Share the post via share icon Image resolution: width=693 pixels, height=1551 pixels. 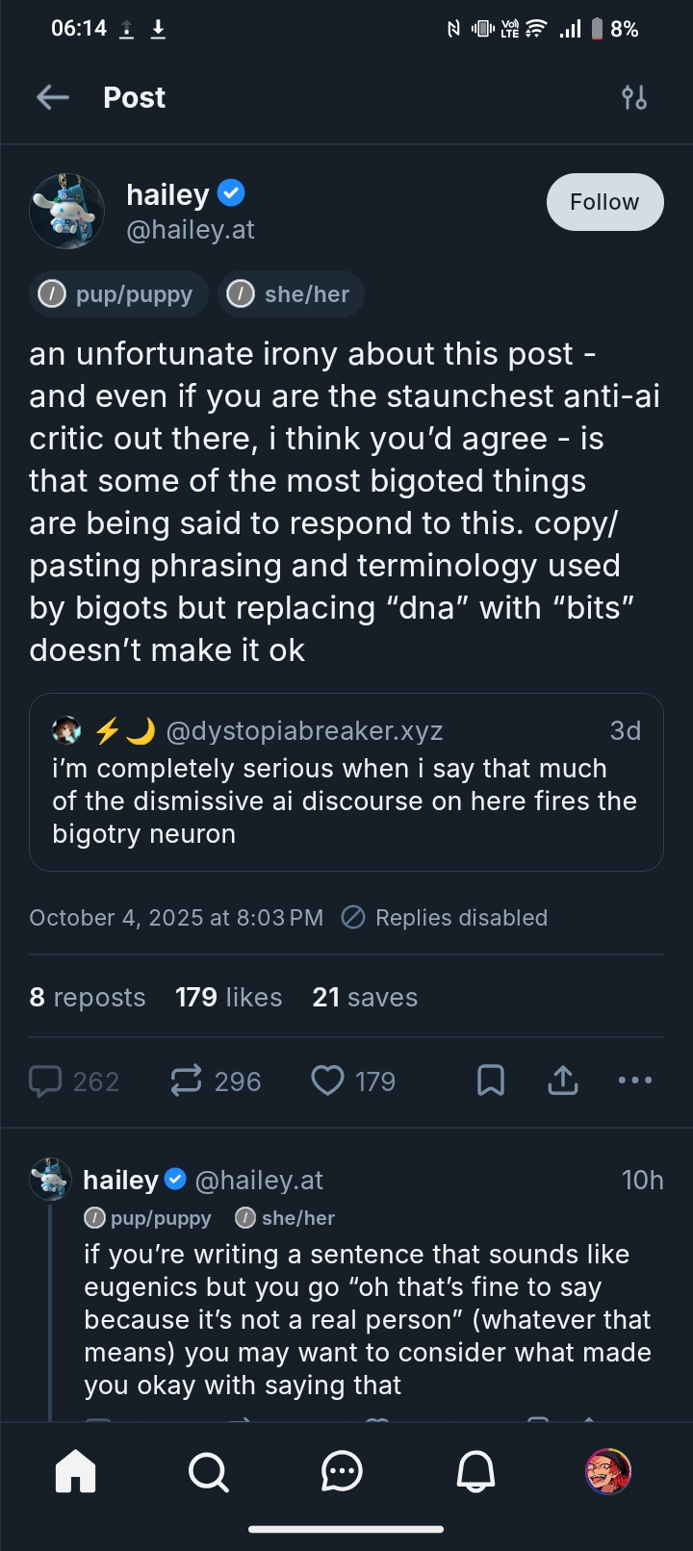coord(563,1081)
